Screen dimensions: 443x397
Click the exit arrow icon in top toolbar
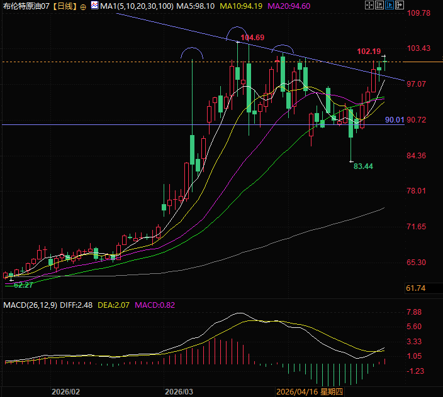pyautogui.click(x=400, y=5)
